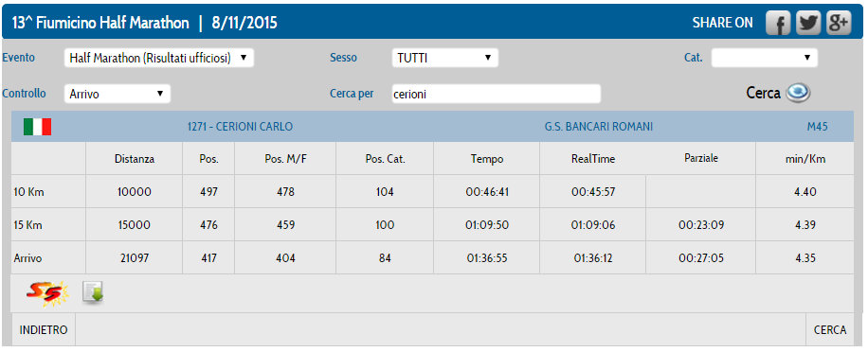Screen dimensions: 868x352
Task: Click the Italian flag icon
Action: (37, 127)
